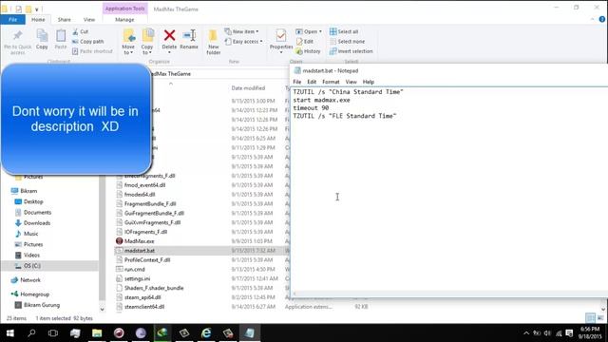Select the Bikram user folder
This screenshot has height=342, width=608.
pyautogui.click(x=28, y=191)
